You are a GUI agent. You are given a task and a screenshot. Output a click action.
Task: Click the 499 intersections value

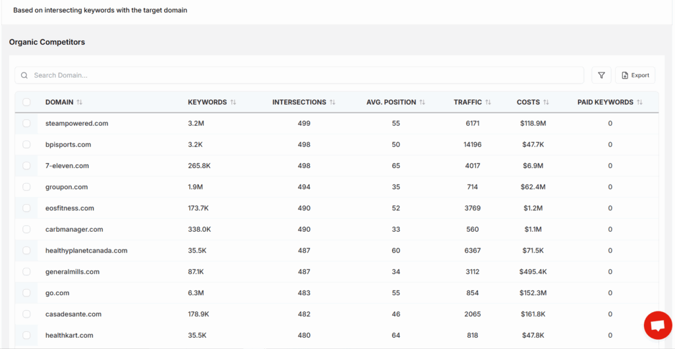(304, 123)
